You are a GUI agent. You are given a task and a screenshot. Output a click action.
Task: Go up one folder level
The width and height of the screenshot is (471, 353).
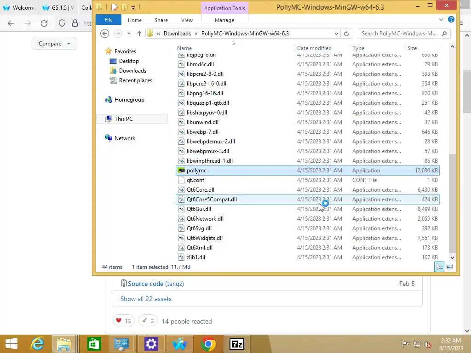point(139,34)
